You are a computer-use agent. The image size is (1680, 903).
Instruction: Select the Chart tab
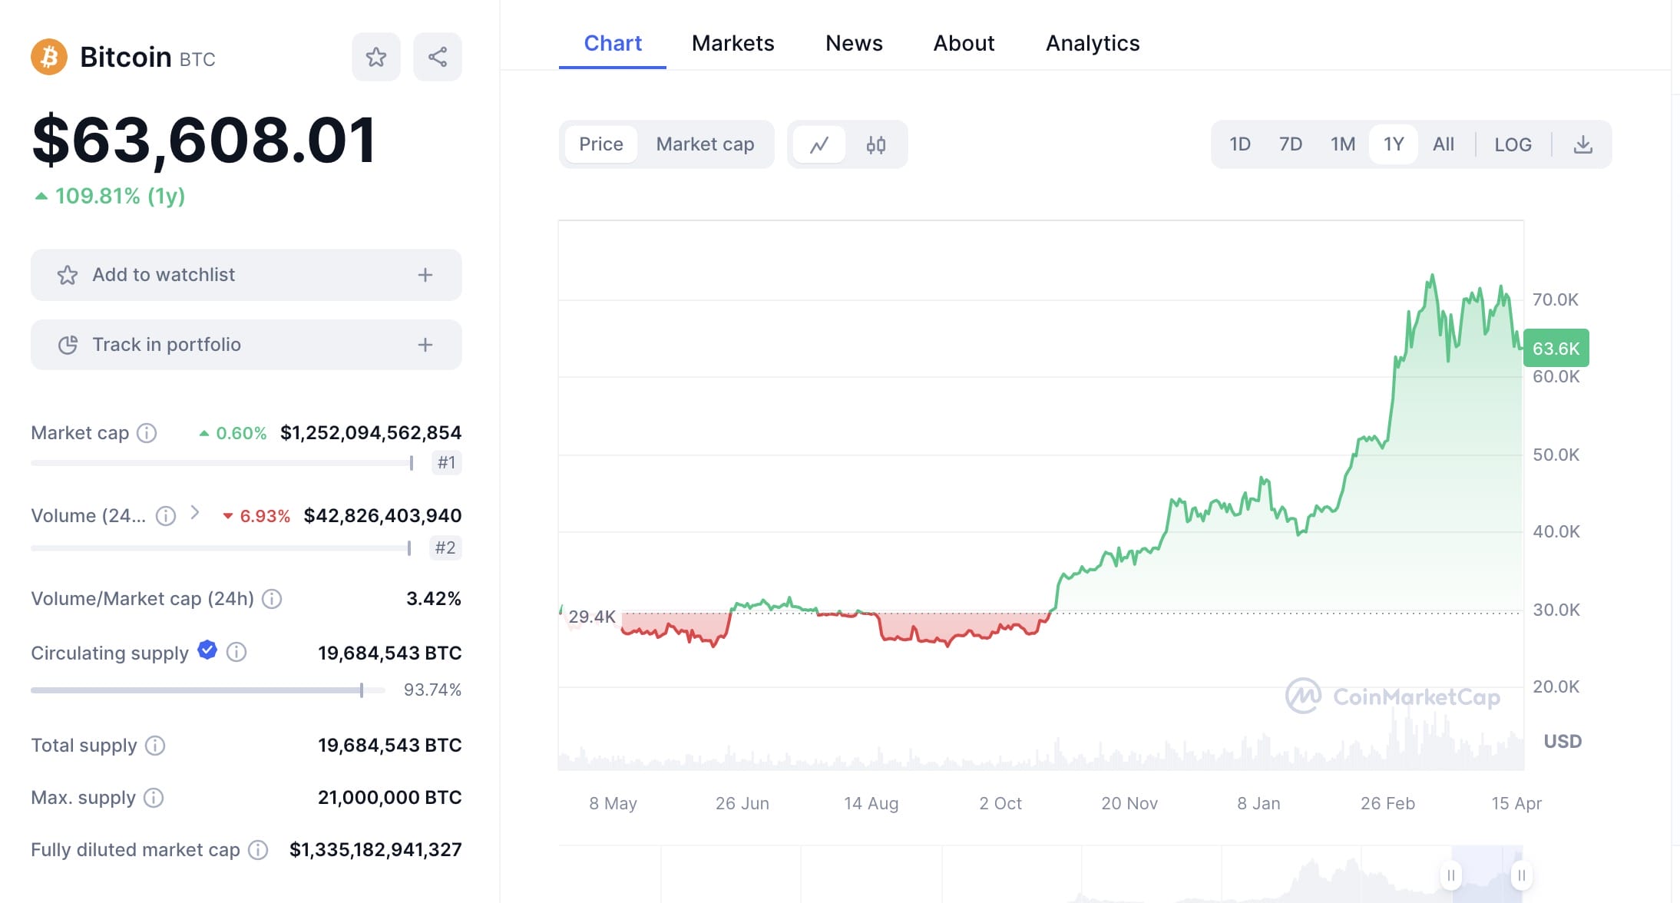613,43
